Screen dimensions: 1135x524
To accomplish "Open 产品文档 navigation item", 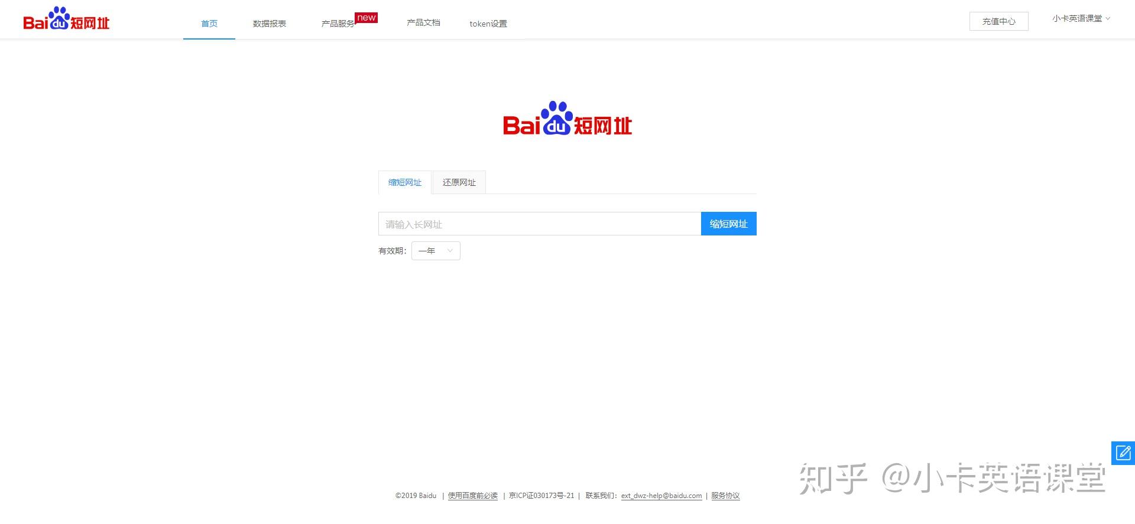I will (x=423, y=22).
